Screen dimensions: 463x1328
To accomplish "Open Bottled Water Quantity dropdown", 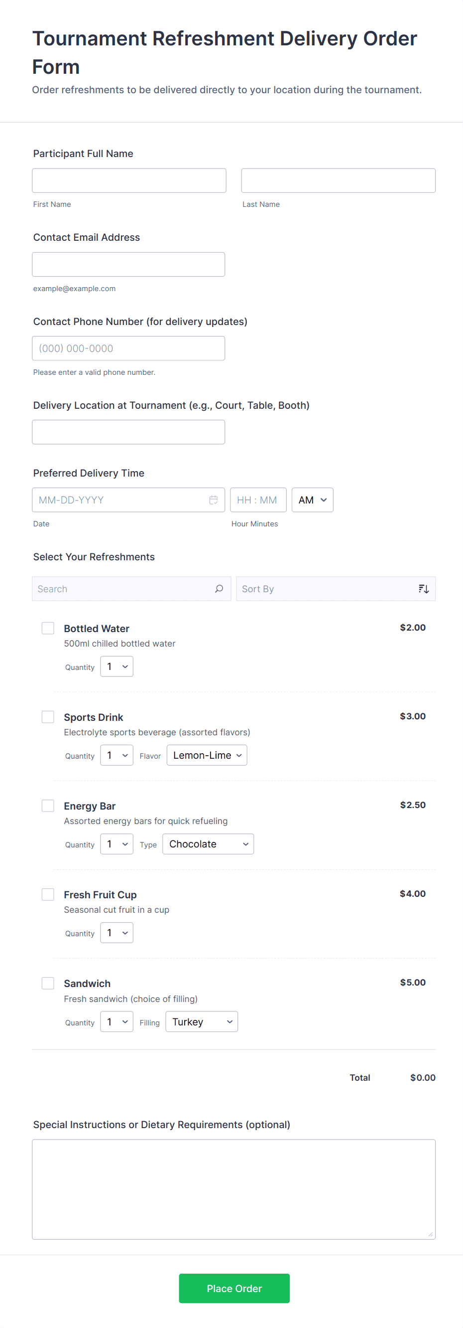I will pyautogui.click(x=116, y=666).
